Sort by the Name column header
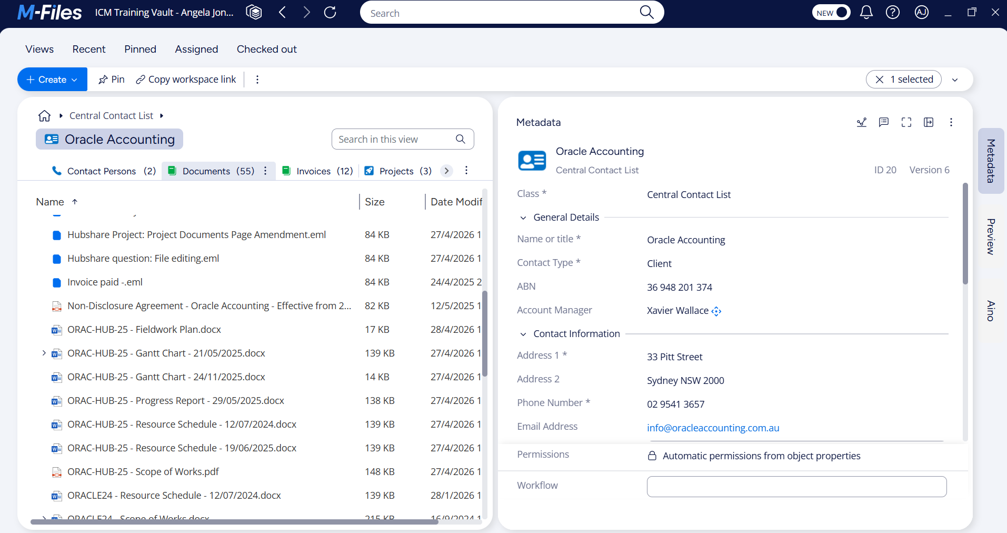 click(x=50, y=202)
